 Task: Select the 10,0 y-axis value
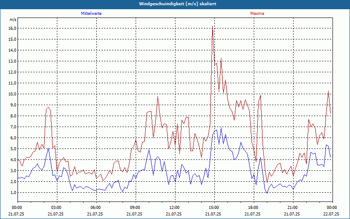pos(13,94)
